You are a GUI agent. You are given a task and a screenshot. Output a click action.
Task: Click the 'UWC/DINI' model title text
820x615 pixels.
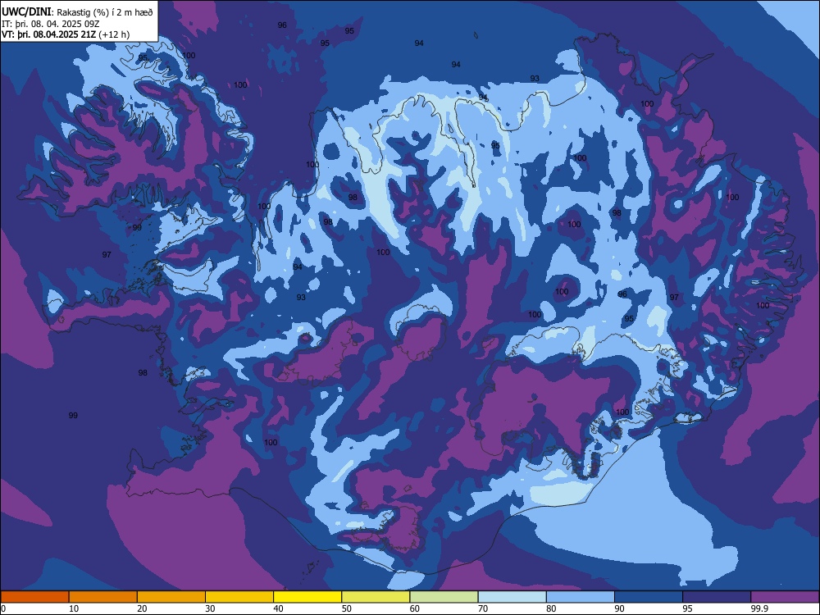[27, 11]
